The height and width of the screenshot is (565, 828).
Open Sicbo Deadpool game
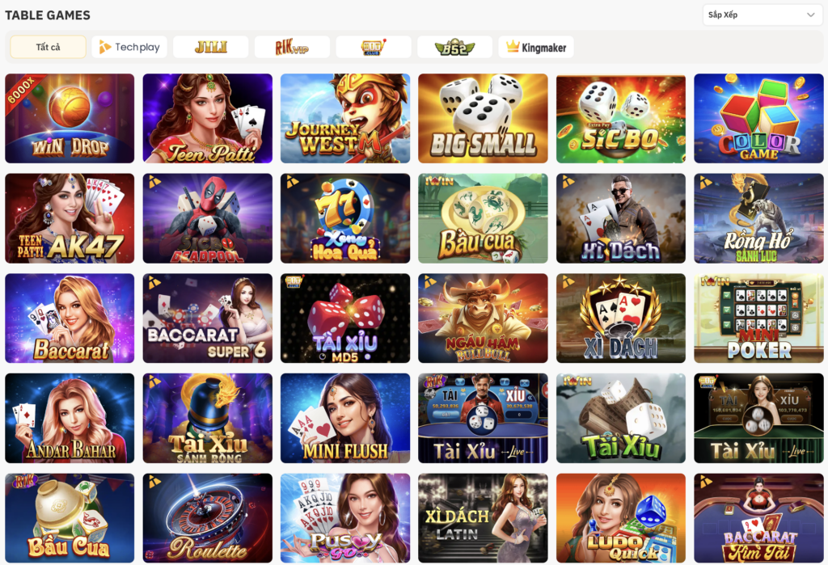[x=208, y=218]
